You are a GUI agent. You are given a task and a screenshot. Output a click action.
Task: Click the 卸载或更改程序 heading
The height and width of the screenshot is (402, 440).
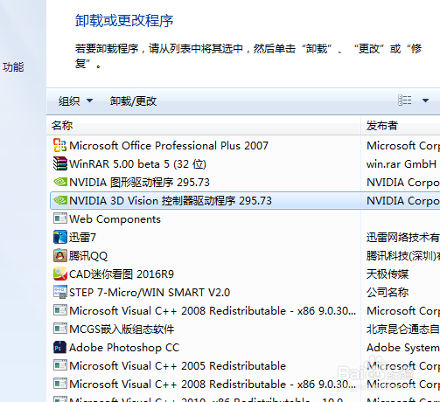click(124, 21)
